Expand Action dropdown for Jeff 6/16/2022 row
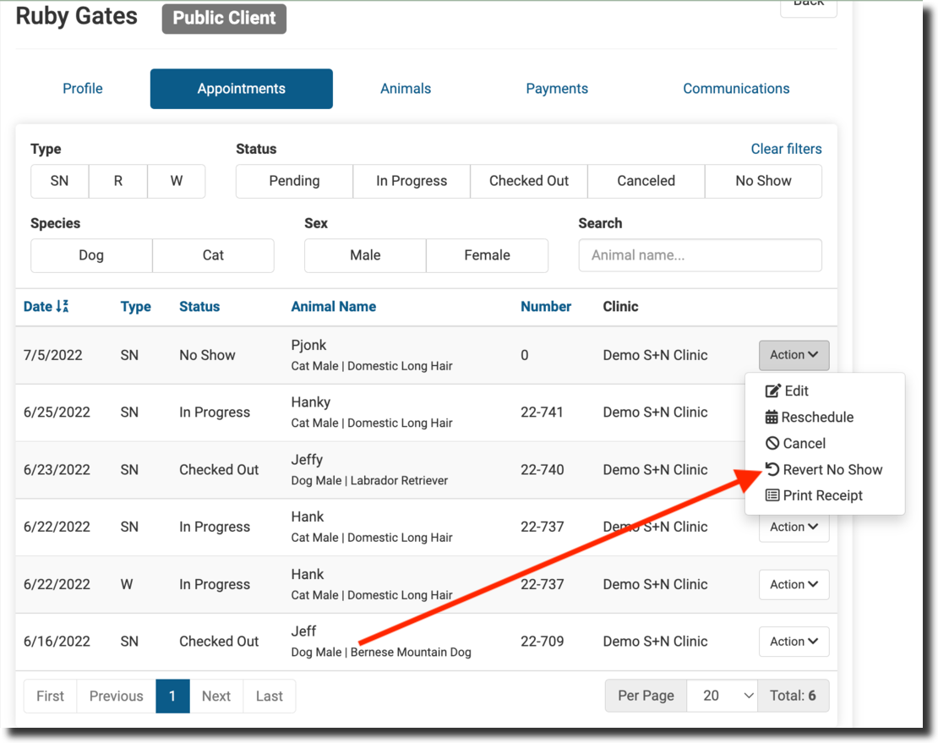938x743 pixels. (x=793, y=642)
